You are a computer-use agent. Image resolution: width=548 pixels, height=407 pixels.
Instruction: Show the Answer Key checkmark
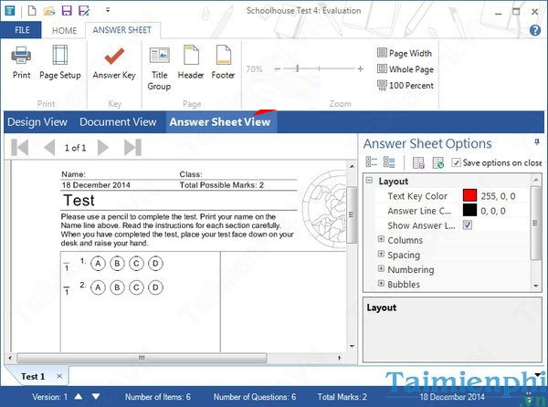click(x=114, y=56)
